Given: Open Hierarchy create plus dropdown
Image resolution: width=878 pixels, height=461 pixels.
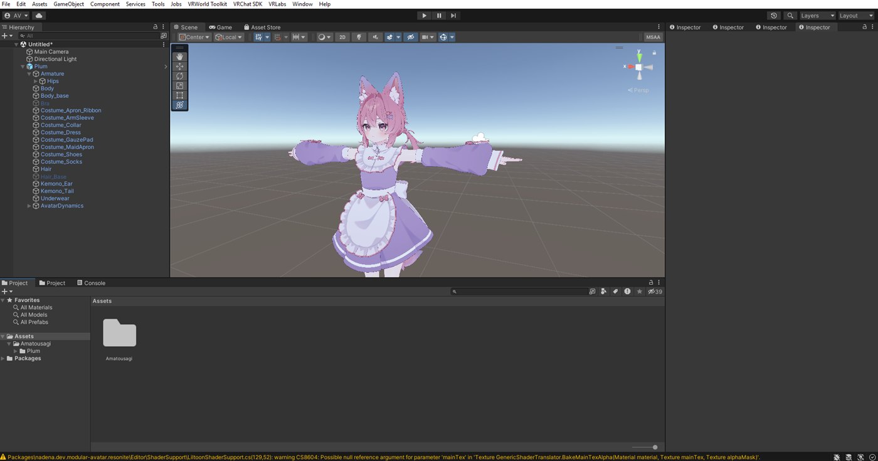Looking at the screenshot, I should point(7,36).
